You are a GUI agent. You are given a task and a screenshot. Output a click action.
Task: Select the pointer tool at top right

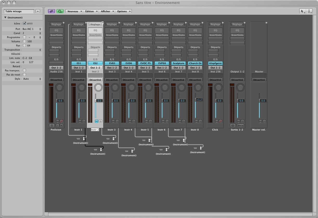303,11
